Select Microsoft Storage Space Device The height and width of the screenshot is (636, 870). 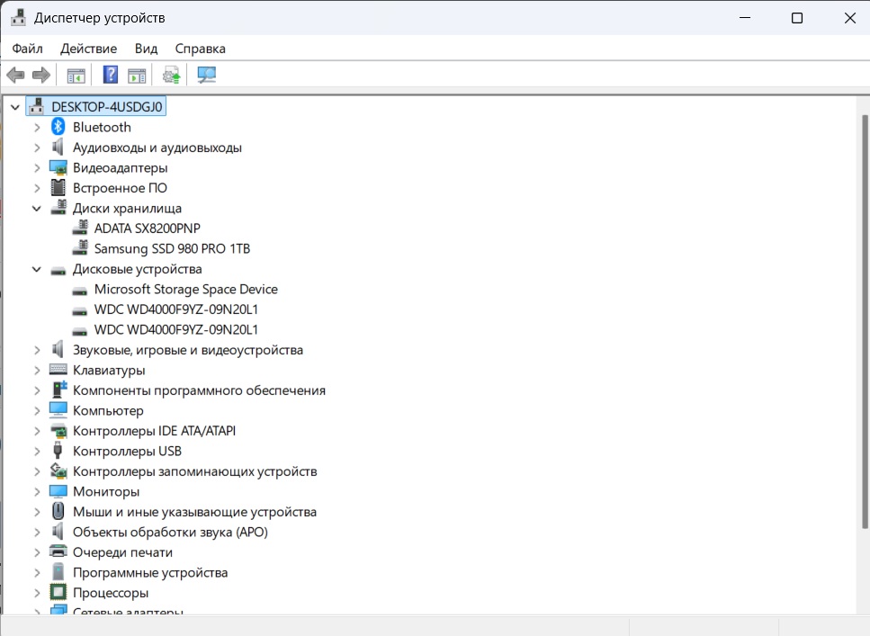[x=186, y=289]
